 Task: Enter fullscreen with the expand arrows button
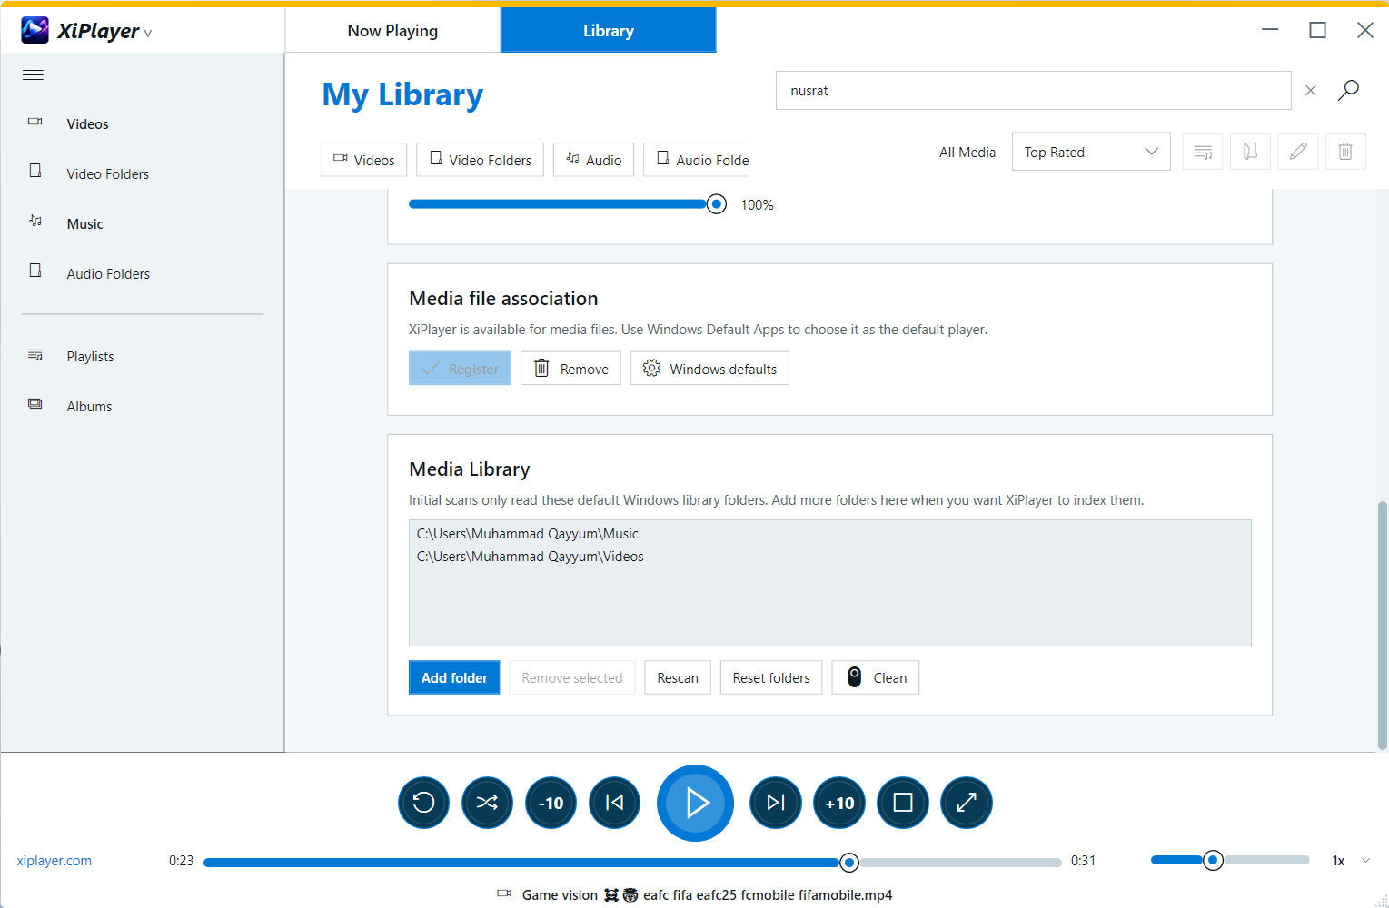967,803
